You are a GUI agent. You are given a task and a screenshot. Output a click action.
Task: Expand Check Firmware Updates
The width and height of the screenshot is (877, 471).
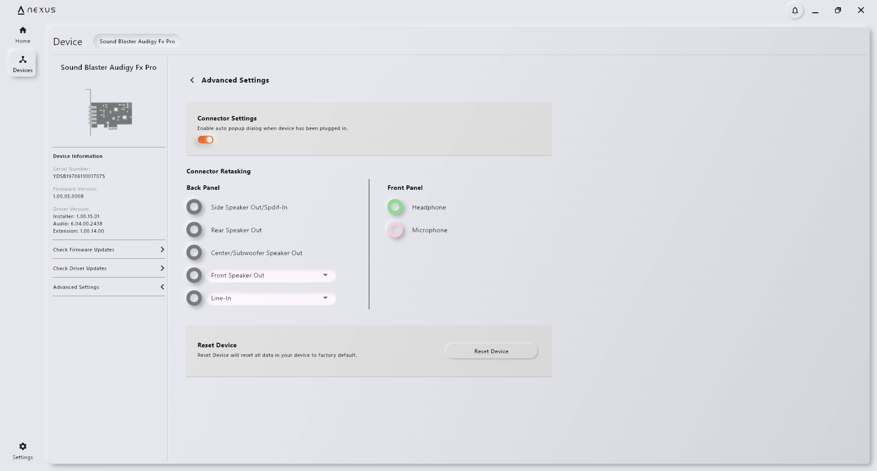pos(109,250)
